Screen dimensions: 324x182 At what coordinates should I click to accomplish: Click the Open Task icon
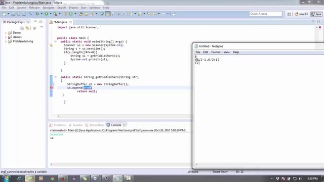coord(86,14)
